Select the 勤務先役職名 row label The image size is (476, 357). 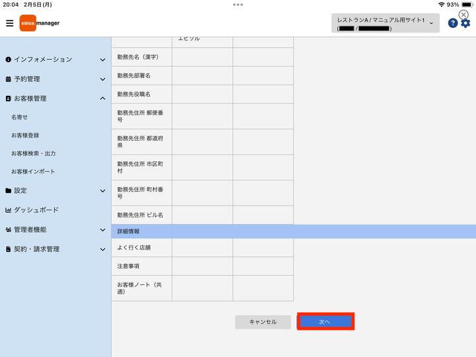pyautogui.click(x=134, y=94)
